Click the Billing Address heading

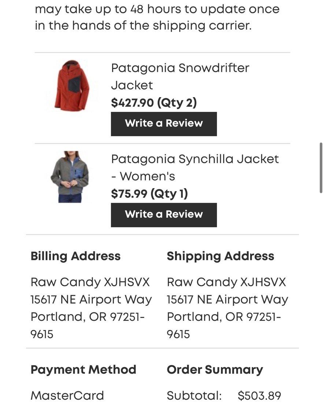[75, 256]
